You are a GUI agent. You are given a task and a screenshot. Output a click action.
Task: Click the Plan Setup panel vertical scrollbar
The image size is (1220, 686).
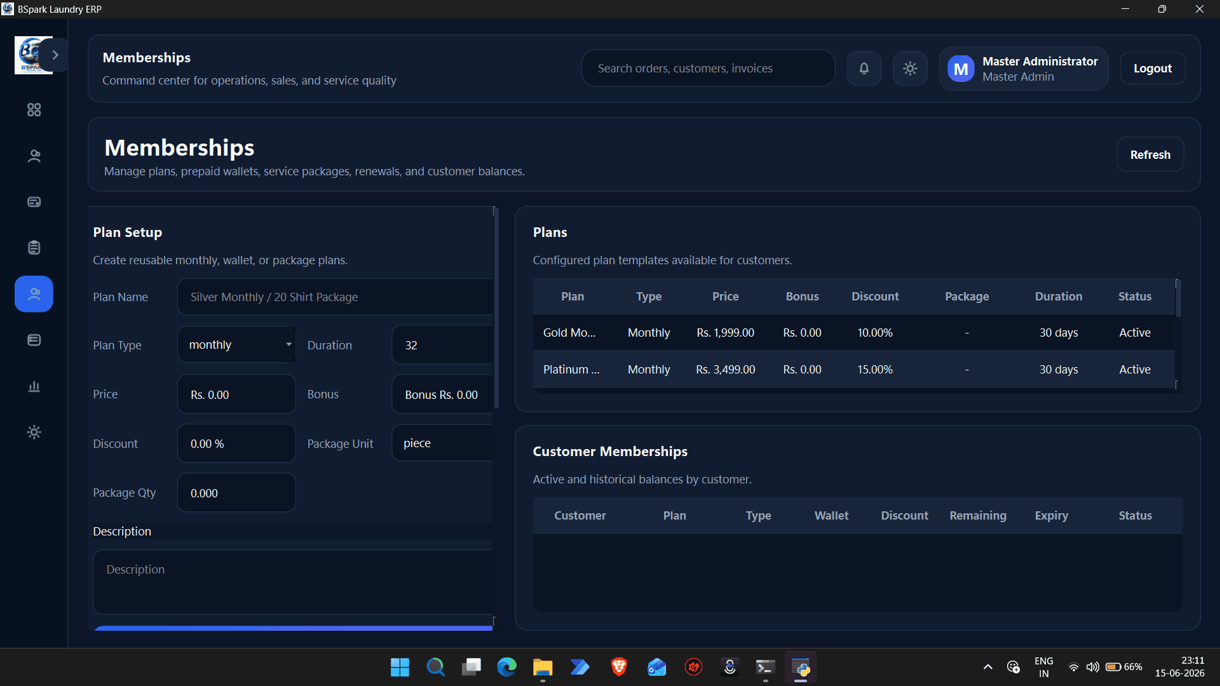[496, 308]
